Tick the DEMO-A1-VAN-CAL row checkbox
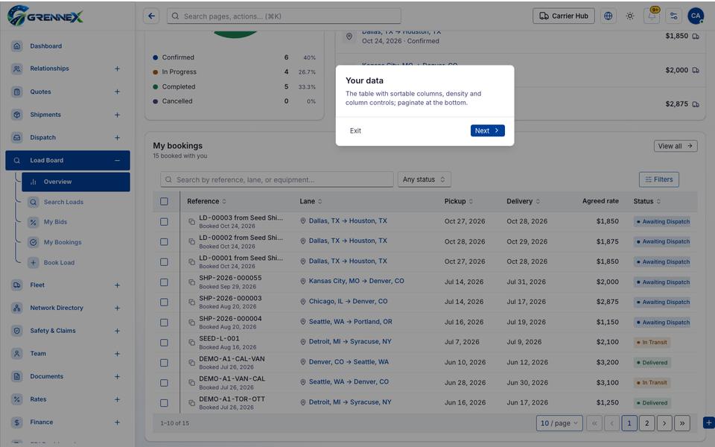Viewport: 715px width, 447px height. (x=164, y=383)
